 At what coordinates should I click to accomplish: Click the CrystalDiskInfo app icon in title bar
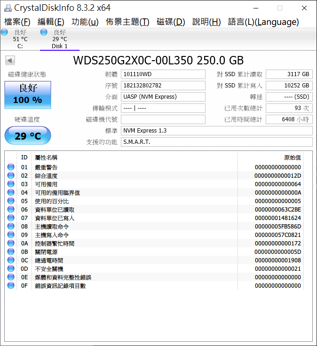[x=8, y=8]
